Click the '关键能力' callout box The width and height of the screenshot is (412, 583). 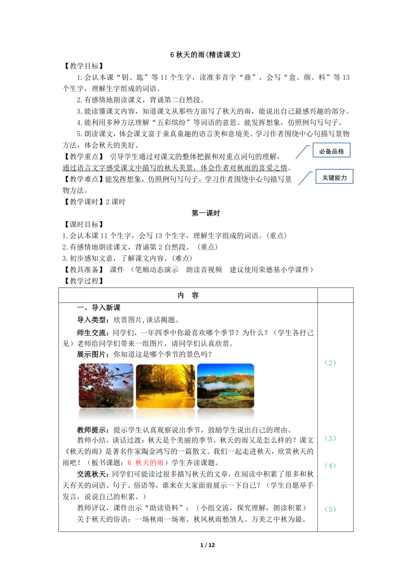334,177
